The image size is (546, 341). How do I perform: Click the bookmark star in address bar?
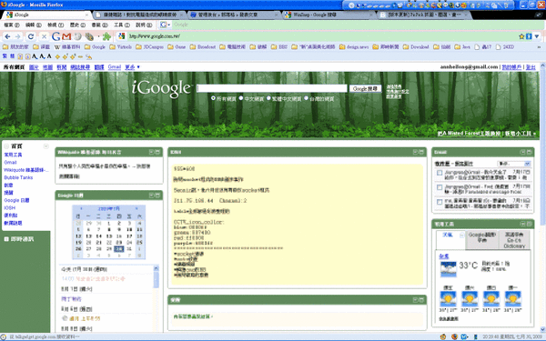521,36
